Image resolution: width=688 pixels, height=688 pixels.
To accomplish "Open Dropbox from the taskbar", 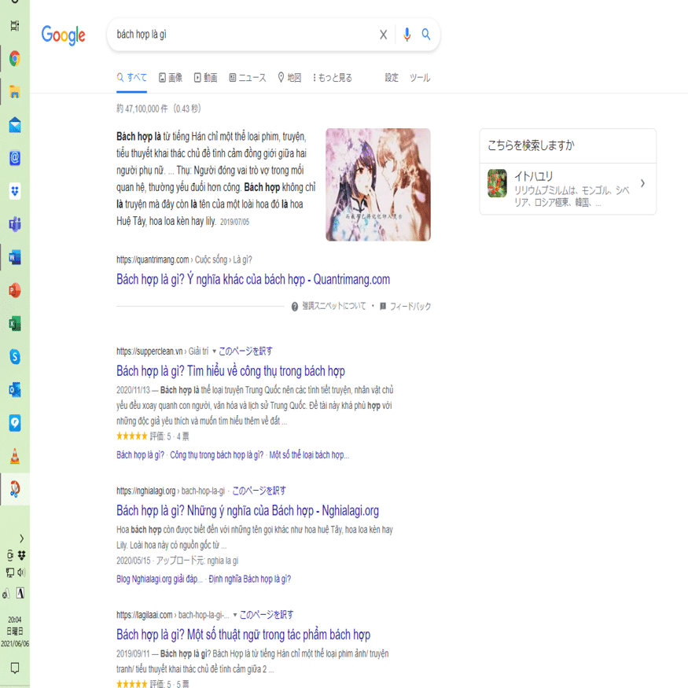I will coord(15,191).
